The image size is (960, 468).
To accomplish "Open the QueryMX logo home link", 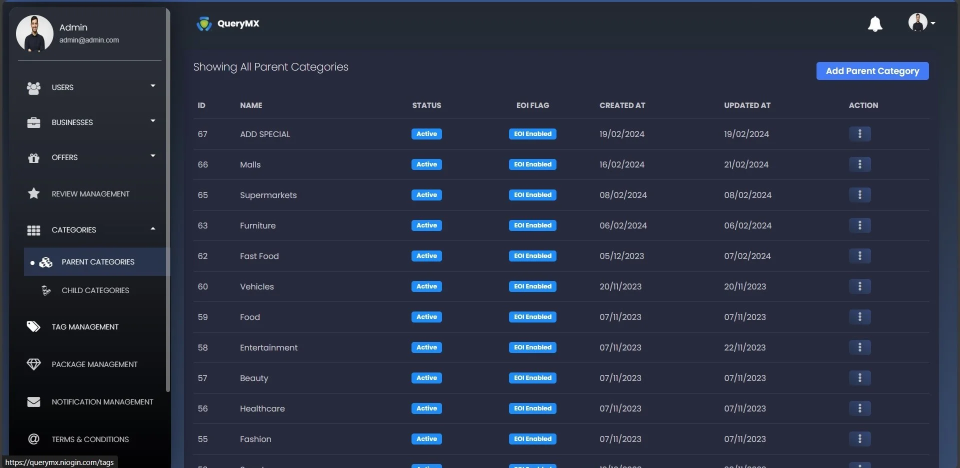I will click(228, 23).
